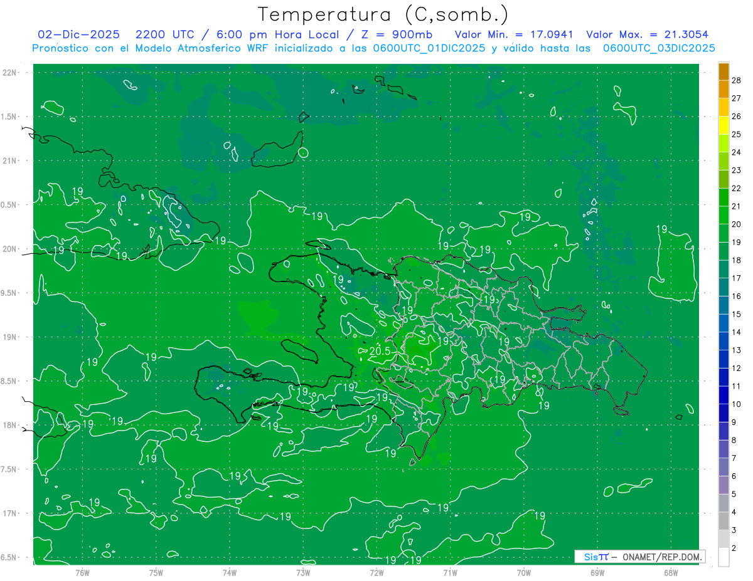Pick the green legend segment between 20 and 21
Viewport: 753px width, 581px height.
[x=724, y=215]
